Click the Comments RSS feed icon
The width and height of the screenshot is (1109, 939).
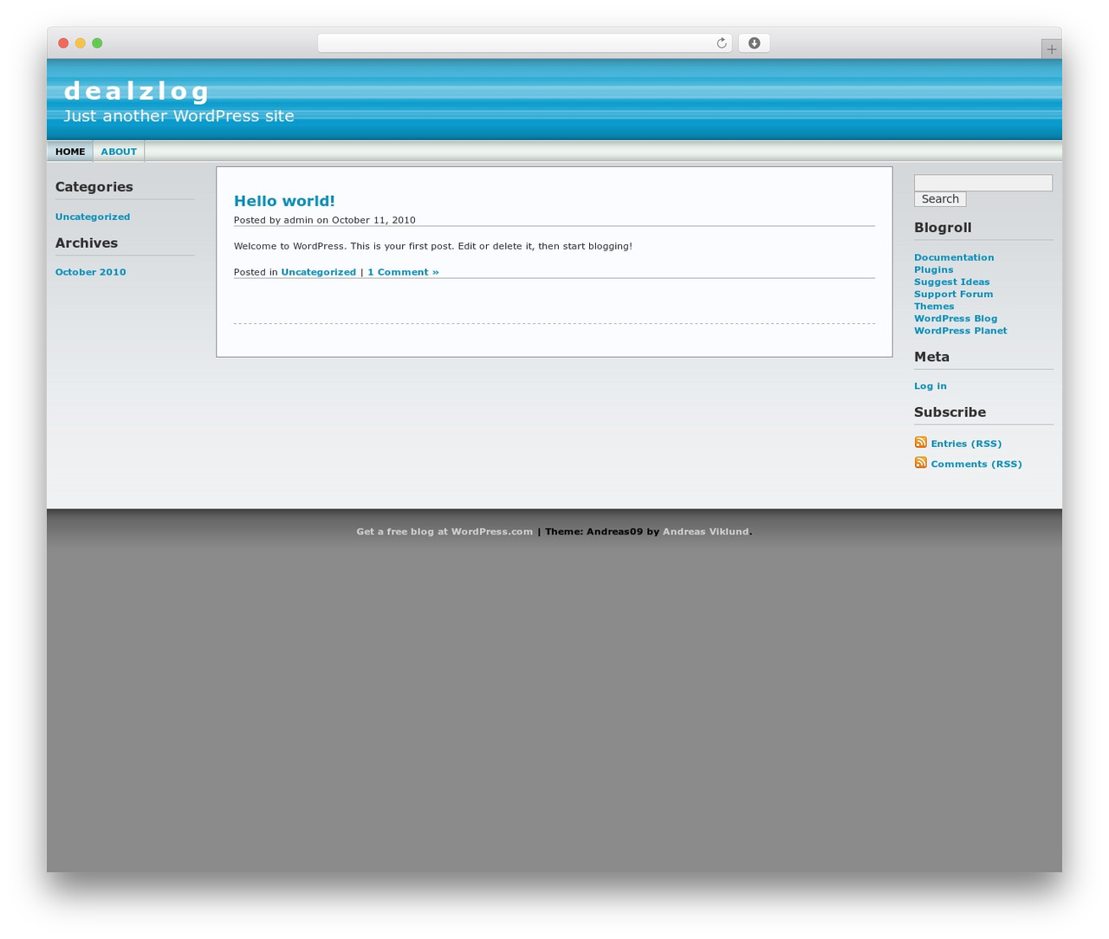[920, 463]
